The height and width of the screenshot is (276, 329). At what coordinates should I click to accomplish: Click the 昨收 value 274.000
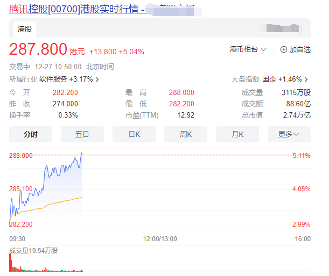pos(65,104)
